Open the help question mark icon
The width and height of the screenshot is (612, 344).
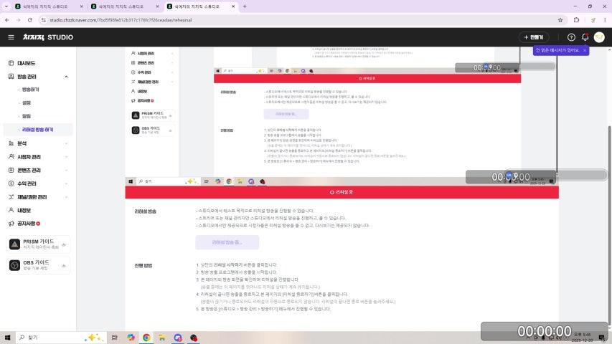tap(571, 37)
